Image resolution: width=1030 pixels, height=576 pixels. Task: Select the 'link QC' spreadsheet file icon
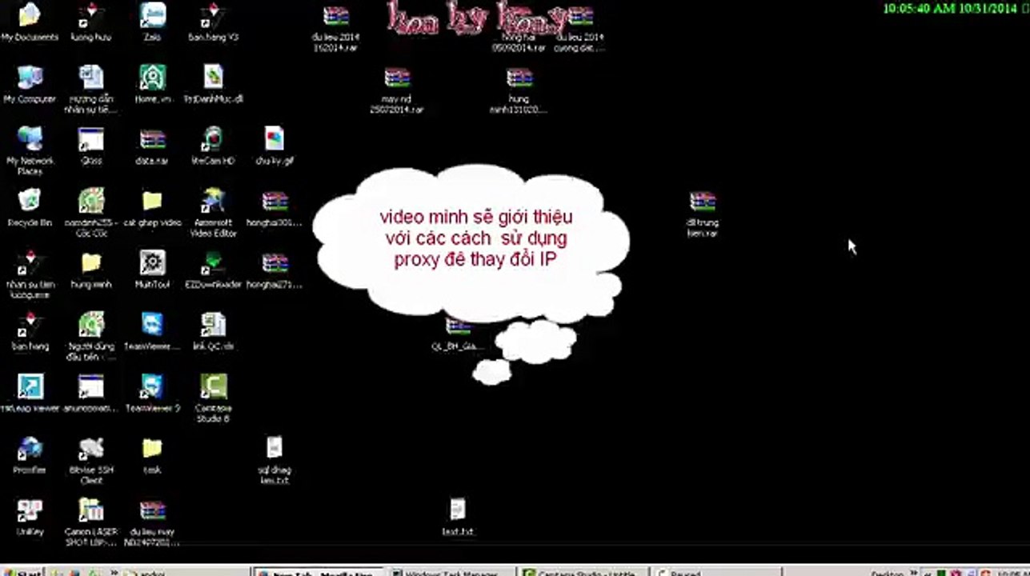click(x=214, y=331)
